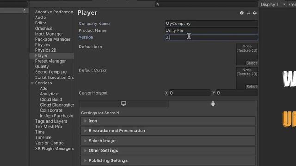Click Select button for Default Icon texture
This screenshot has height=166, width=296.
[252, 63]
